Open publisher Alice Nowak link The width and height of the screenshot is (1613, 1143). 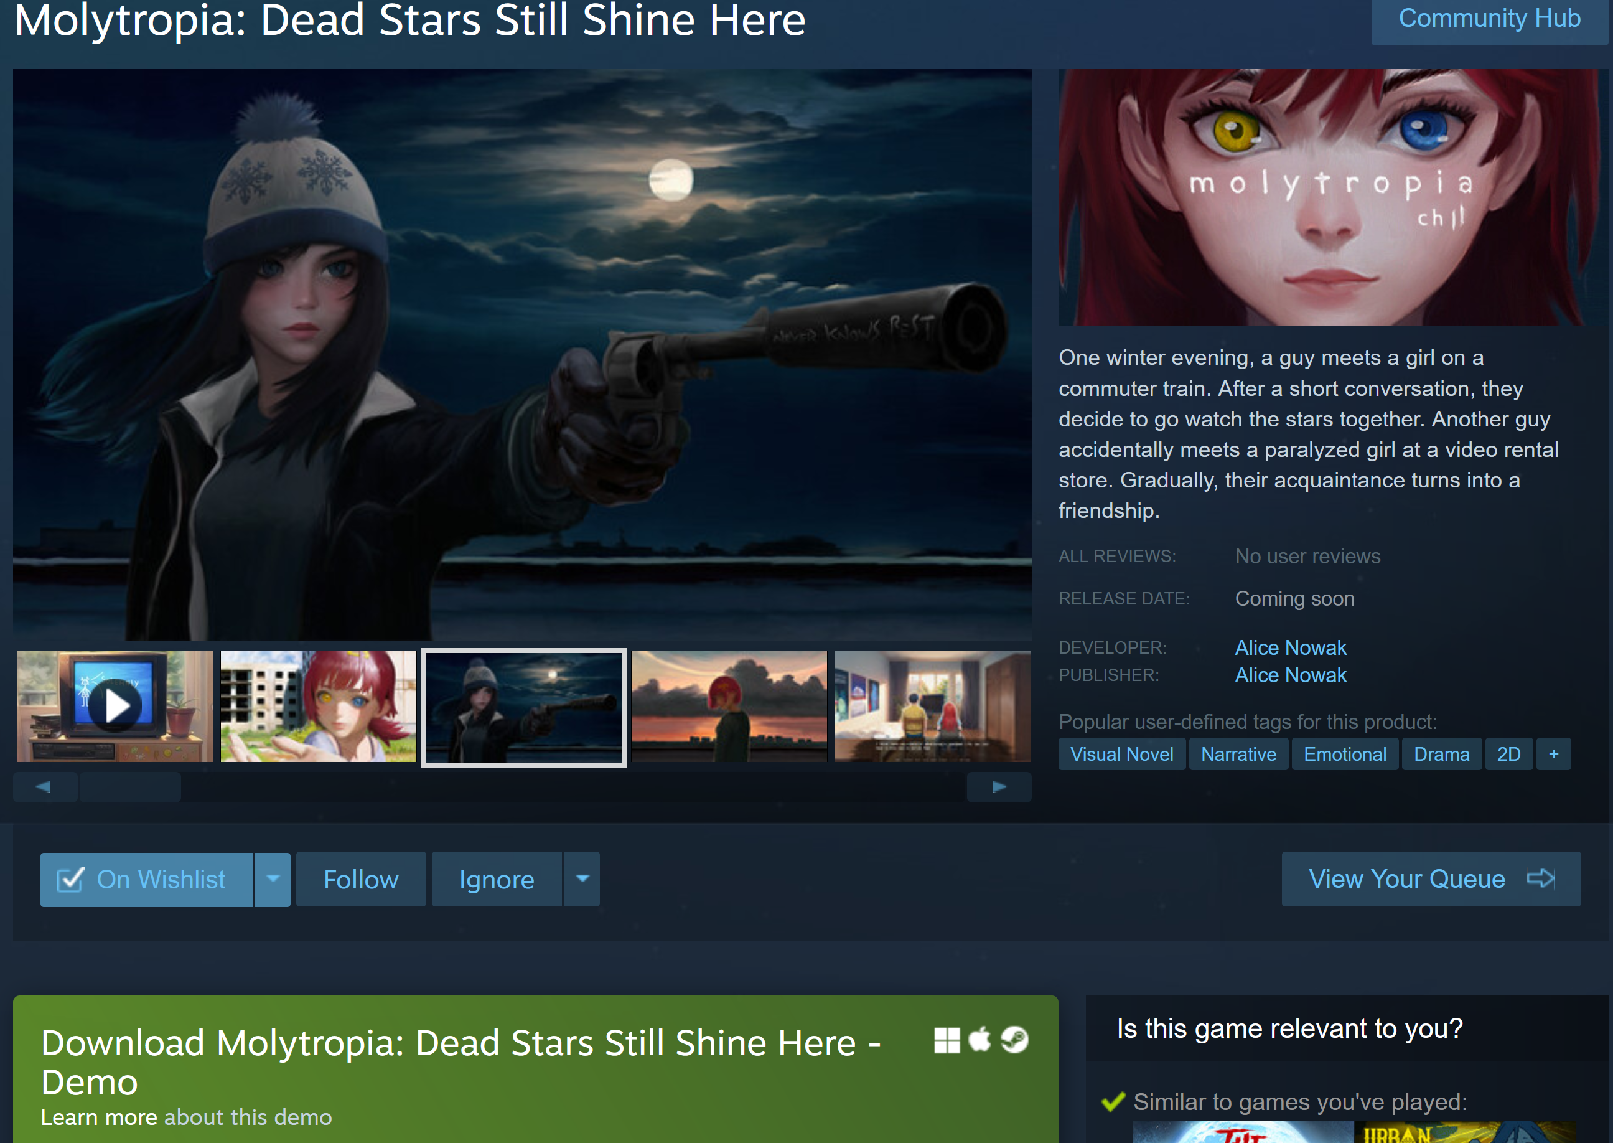(x=1290, y=675)
